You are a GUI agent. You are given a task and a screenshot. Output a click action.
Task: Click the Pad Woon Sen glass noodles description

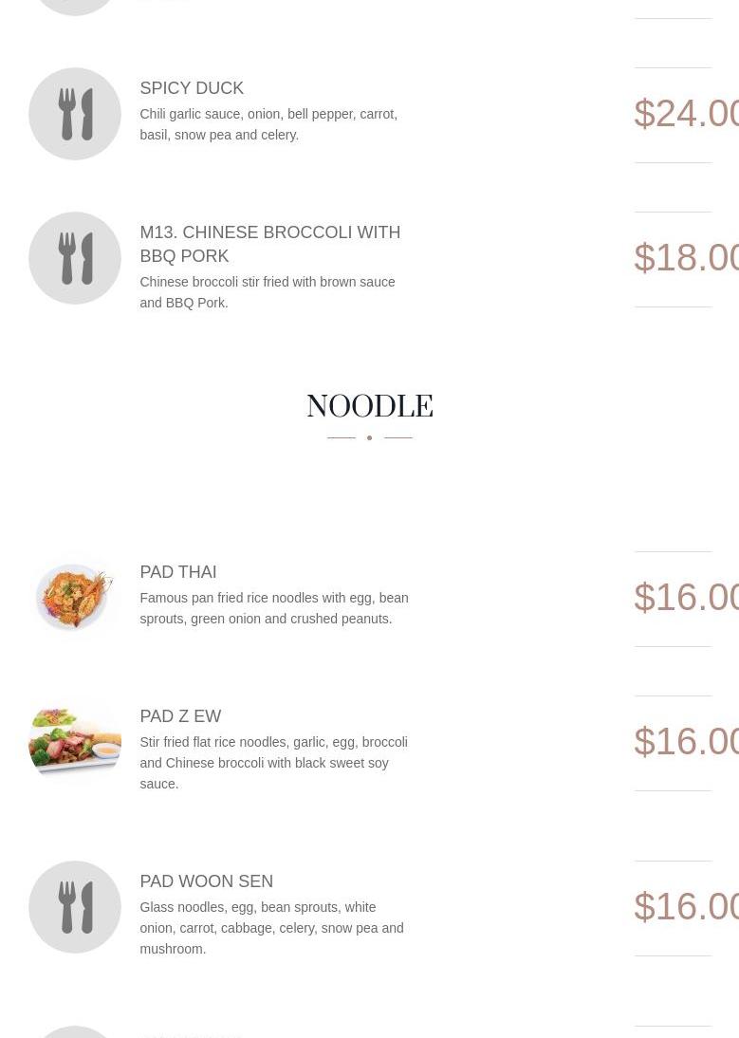tap(271, 928)
